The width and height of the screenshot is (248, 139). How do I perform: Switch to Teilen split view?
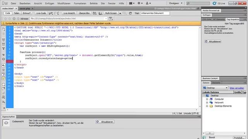pos(16,13)
